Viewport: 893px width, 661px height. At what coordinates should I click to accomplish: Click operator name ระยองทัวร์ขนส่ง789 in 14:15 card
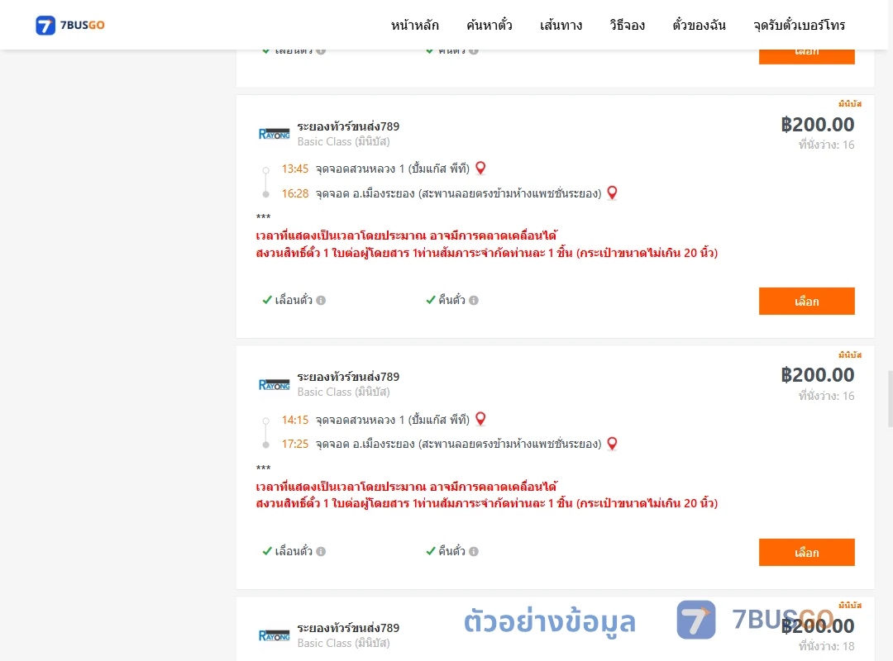348,377
